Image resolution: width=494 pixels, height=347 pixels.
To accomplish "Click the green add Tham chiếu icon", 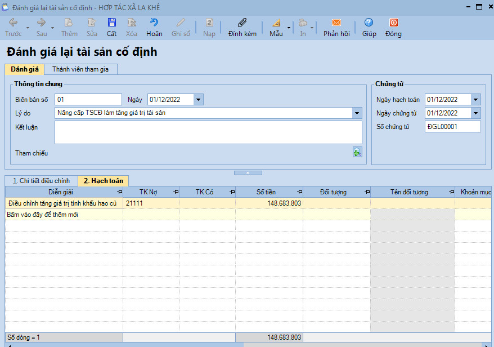I will [357, 152].
